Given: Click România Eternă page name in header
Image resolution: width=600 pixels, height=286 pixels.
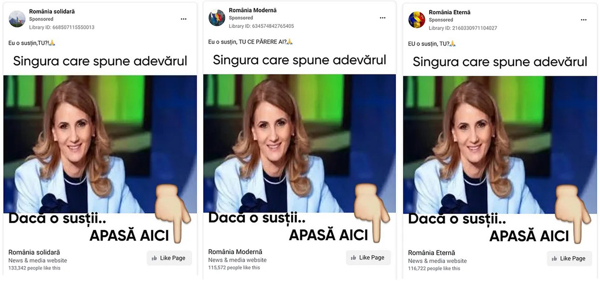Looking at the screenshot, I should (x=449, y=12).
